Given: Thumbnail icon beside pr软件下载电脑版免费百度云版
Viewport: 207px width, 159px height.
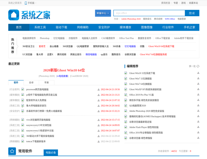Looking at the screenshot, I should pos(23,95).
